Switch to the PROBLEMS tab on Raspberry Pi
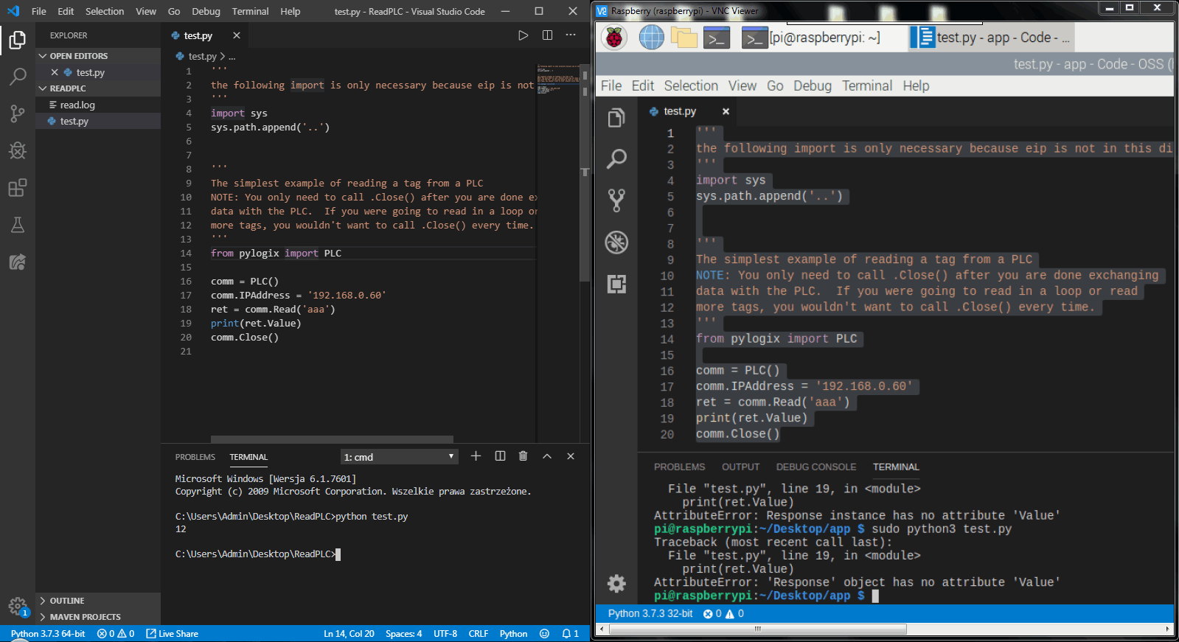The width and height of the screenshot is (1179, 642). pos(679,467)
